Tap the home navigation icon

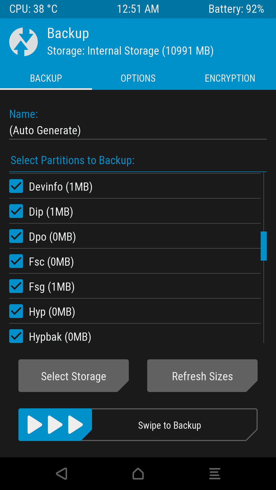click(138, 474)
